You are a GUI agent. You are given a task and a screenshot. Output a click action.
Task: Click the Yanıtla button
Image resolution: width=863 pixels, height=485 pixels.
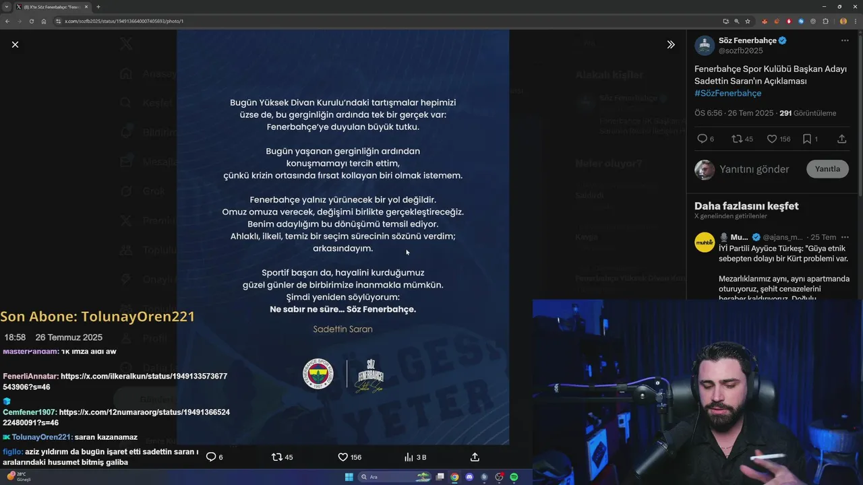(x=827, y=169)
